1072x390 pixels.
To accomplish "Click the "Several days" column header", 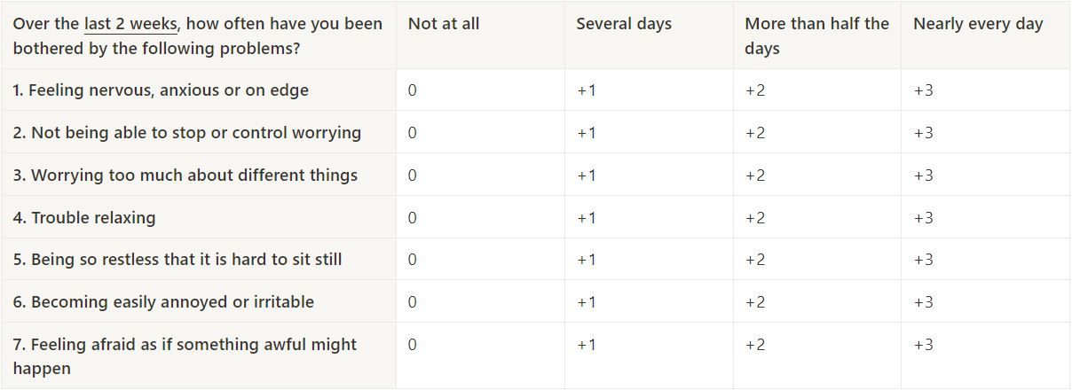I will point(624,24).
